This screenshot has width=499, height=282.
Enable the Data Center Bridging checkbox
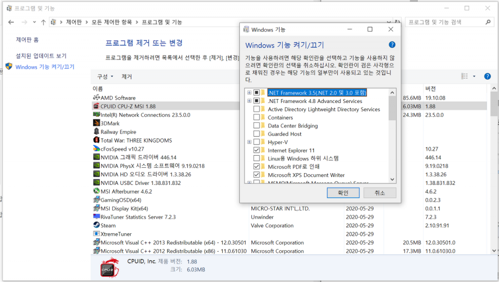pos(256,125)
